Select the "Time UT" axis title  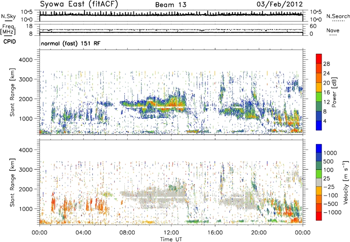pyautogui.click(x=171, y=239)
